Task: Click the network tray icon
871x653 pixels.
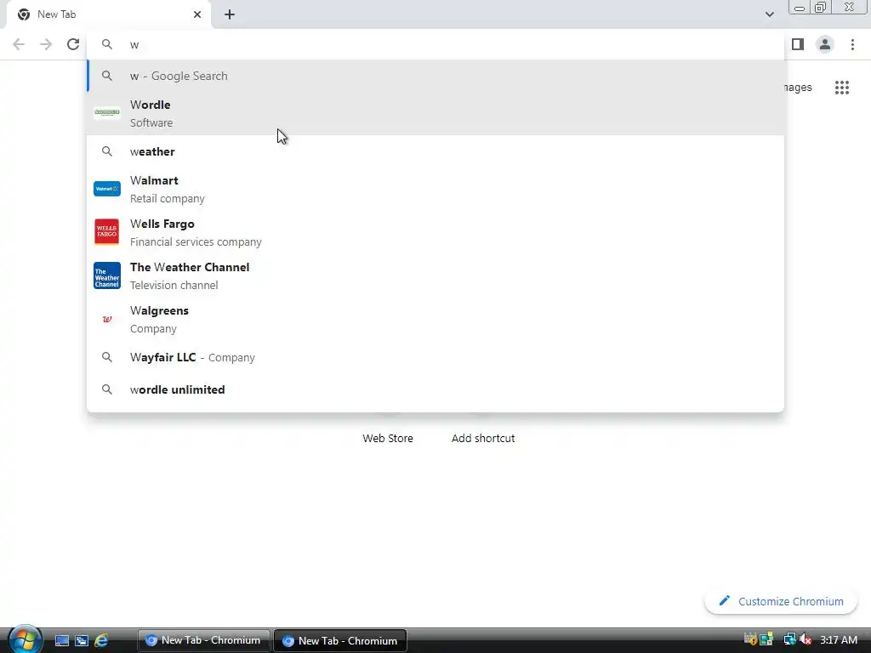Action: (789, 640)
